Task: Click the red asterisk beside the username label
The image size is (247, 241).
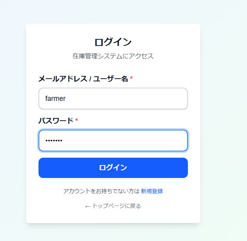Action: coord(131,79)
